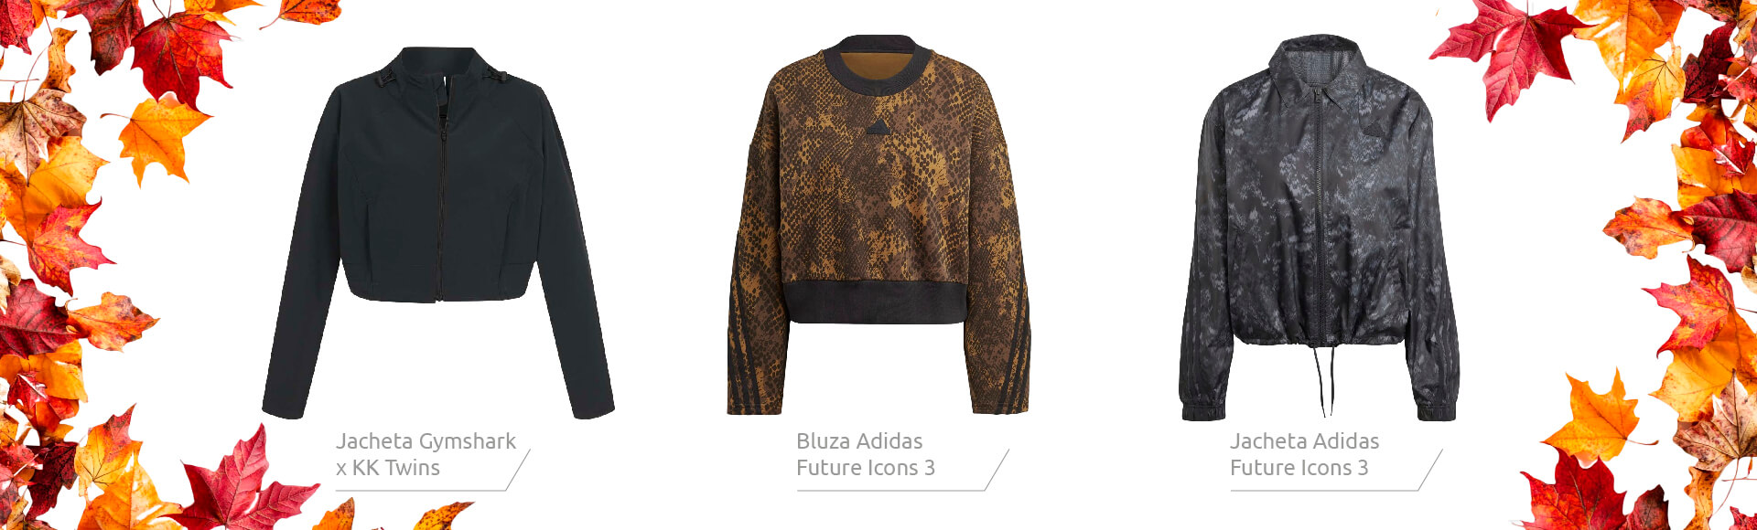This screenshot has width=1757, height=530.
Task: Select the 'Jacheta Adidas Future Icons 3' caption
Action: click(x=1304, y=454)
